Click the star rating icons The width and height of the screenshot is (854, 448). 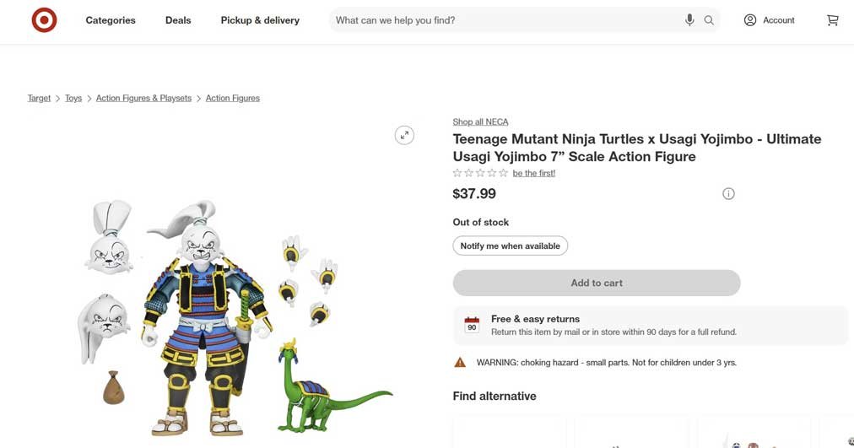tap(480, 173)
